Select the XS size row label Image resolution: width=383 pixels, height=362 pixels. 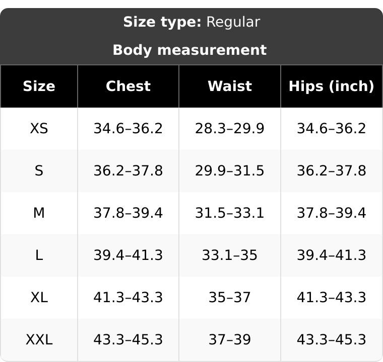39,129
